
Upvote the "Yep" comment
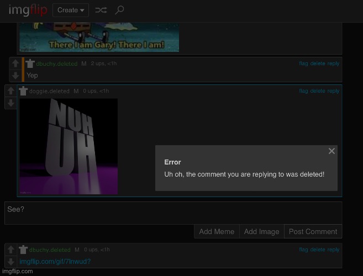pyautogui.click(x=15, y=63)
